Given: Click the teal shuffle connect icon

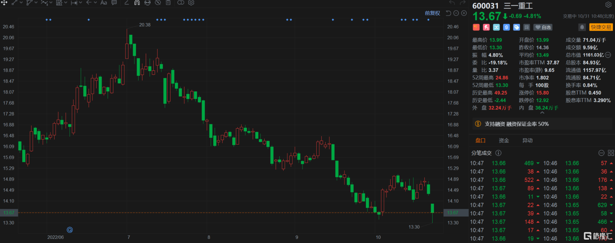Looking at the screenshot, I should [x=497, y=27].
